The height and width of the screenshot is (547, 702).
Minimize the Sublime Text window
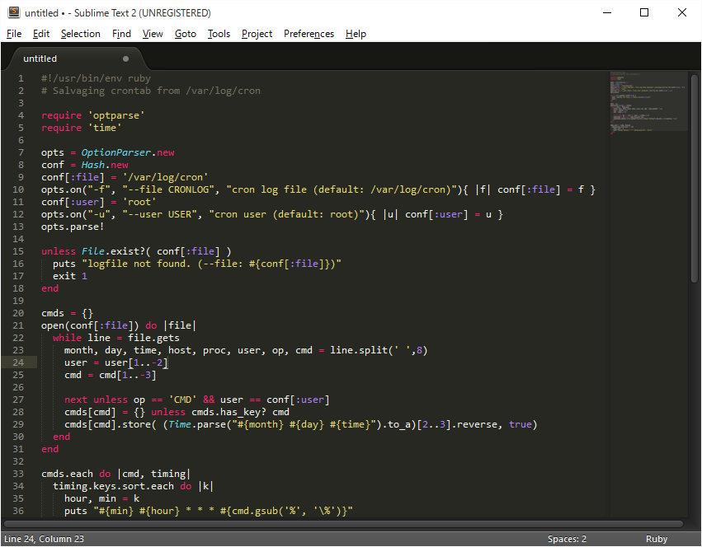[x=606, y=12]
